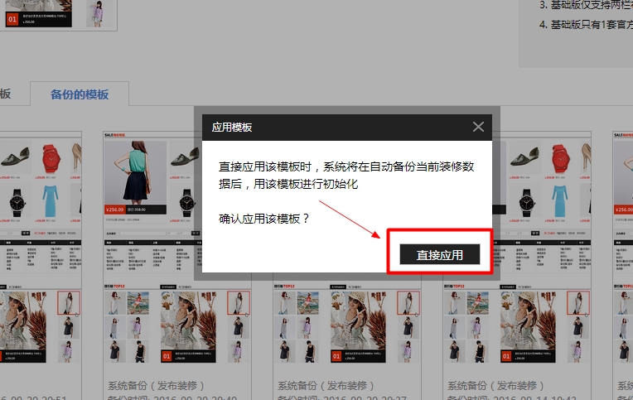Screen dimensions: 633x400
Task: Close the 应用模板 dialog with the X
Action: (x=478, y=127)
